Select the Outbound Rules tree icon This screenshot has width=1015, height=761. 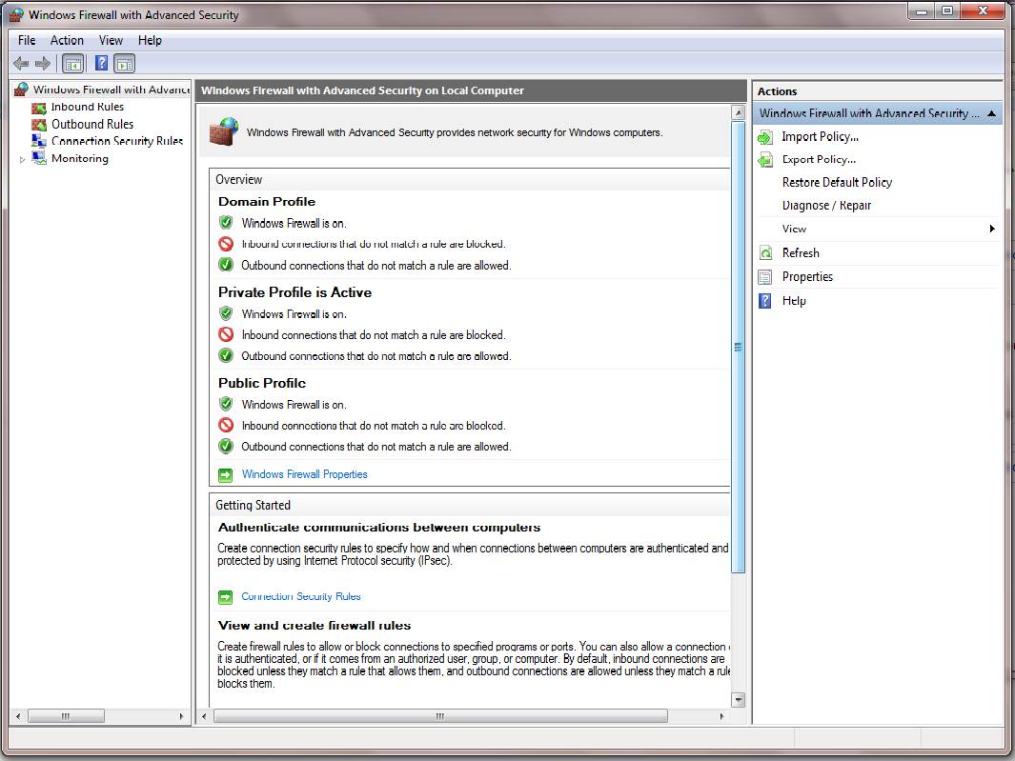tap(39, 124)
